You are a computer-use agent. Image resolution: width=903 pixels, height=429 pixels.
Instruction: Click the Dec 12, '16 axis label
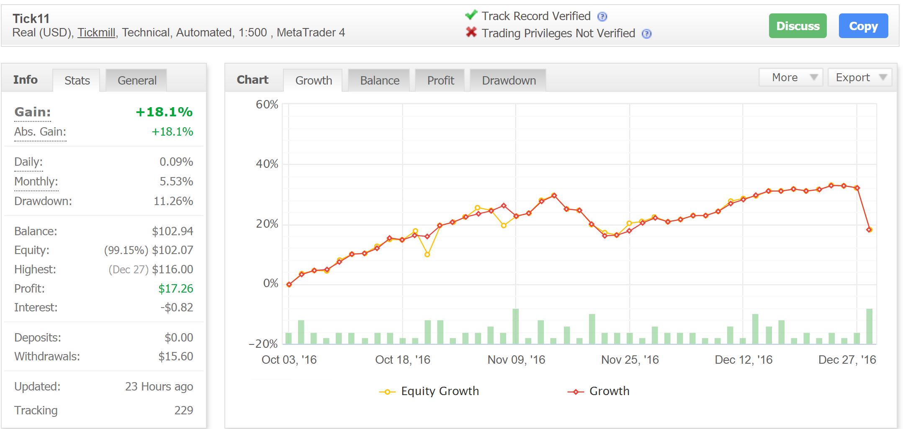[x=743, y=360]
